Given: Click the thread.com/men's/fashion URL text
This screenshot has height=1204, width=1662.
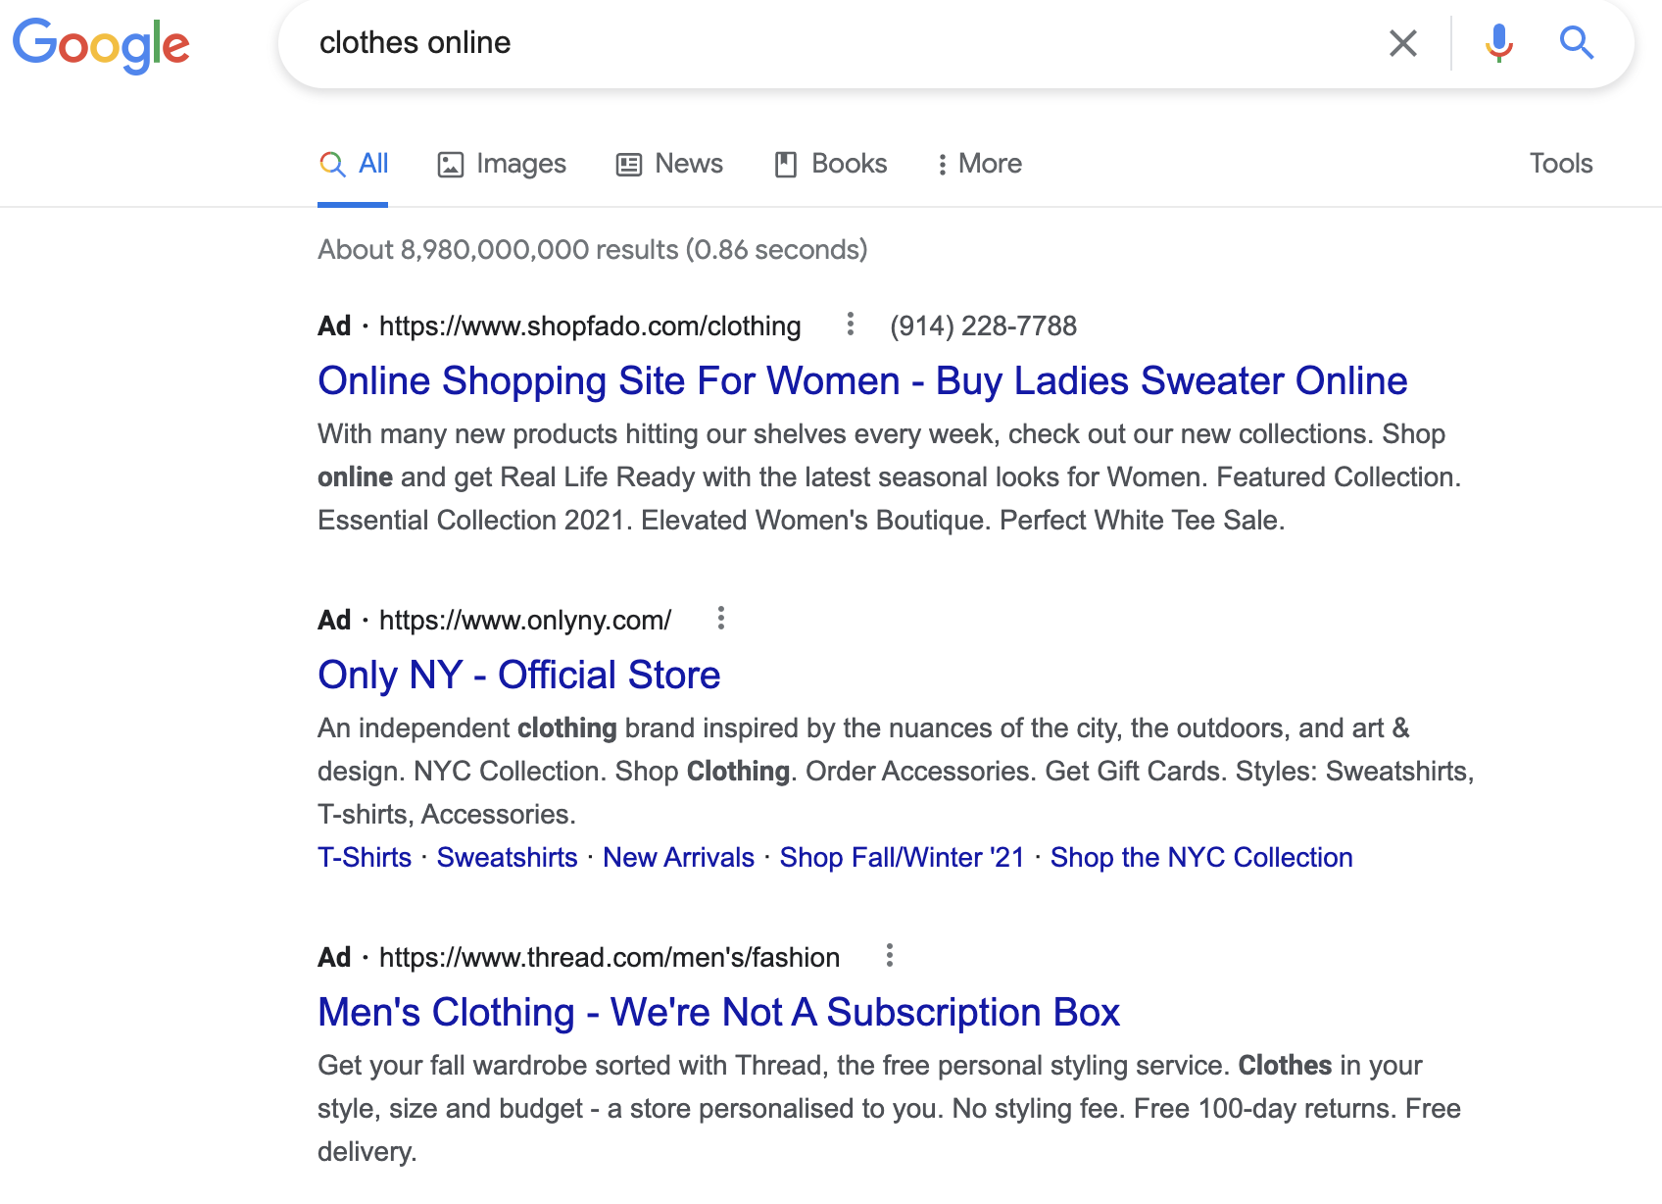Looking at the screenshot, I should coord(610,957).
